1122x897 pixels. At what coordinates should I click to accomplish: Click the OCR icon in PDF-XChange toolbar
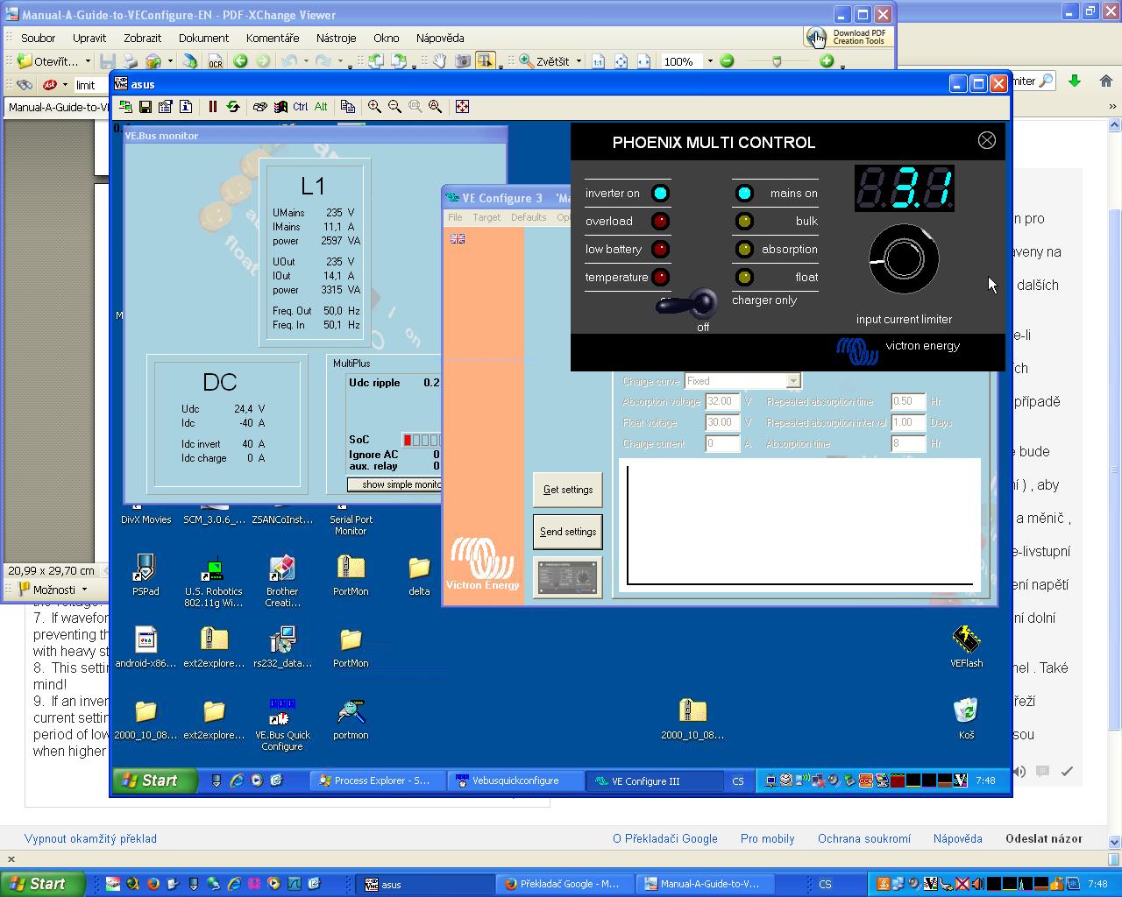(x=215, y=61)
